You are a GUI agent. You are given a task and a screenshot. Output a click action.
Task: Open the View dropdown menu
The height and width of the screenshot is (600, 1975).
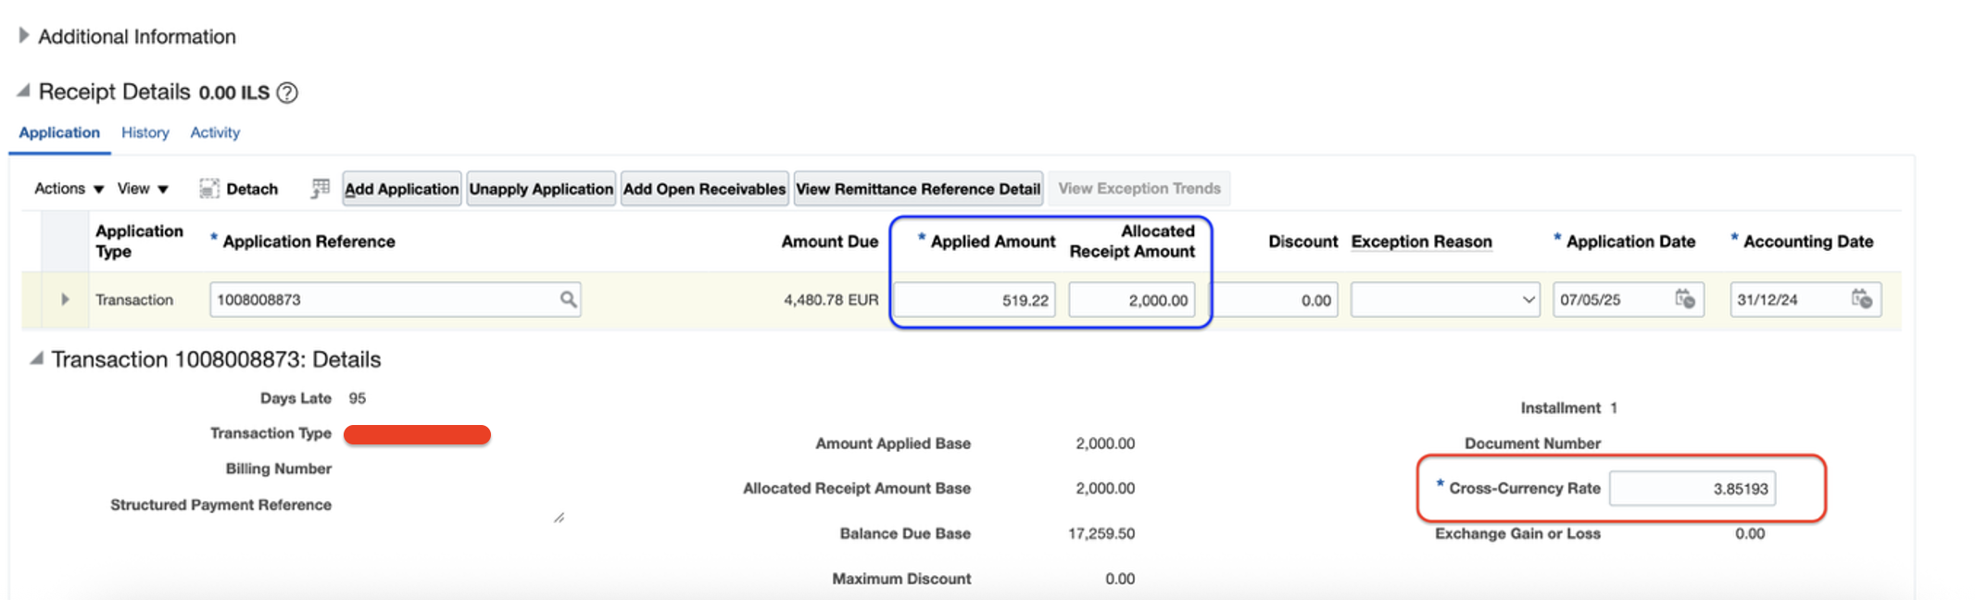pyautogui.click(x=143, y=189)
